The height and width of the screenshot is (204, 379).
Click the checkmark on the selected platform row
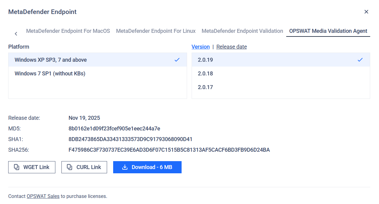click(177, 60)
